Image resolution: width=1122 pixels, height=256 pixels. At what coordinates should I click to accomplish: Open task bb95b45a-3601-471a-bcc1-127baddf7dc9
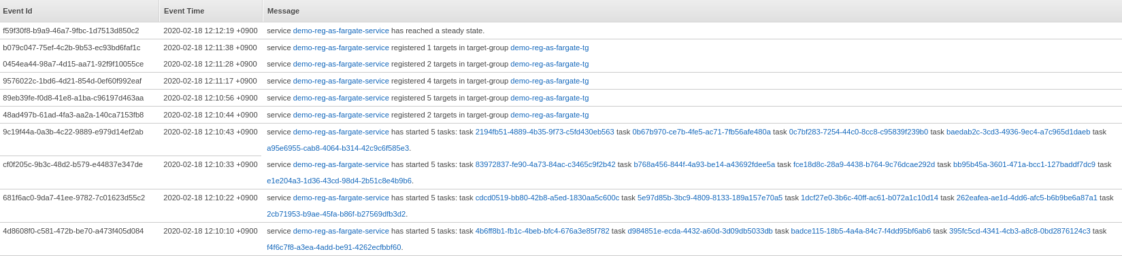(1024, 164)
